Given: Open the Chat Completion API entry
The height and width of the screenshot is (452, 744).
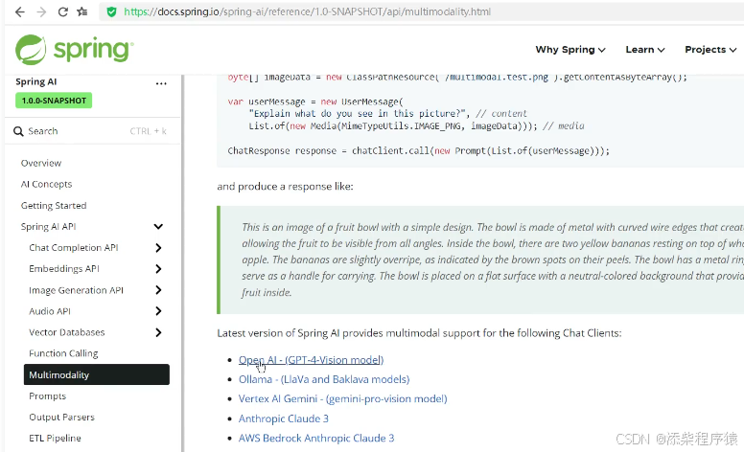Looking at the screenshot, I should pos(74,247).
